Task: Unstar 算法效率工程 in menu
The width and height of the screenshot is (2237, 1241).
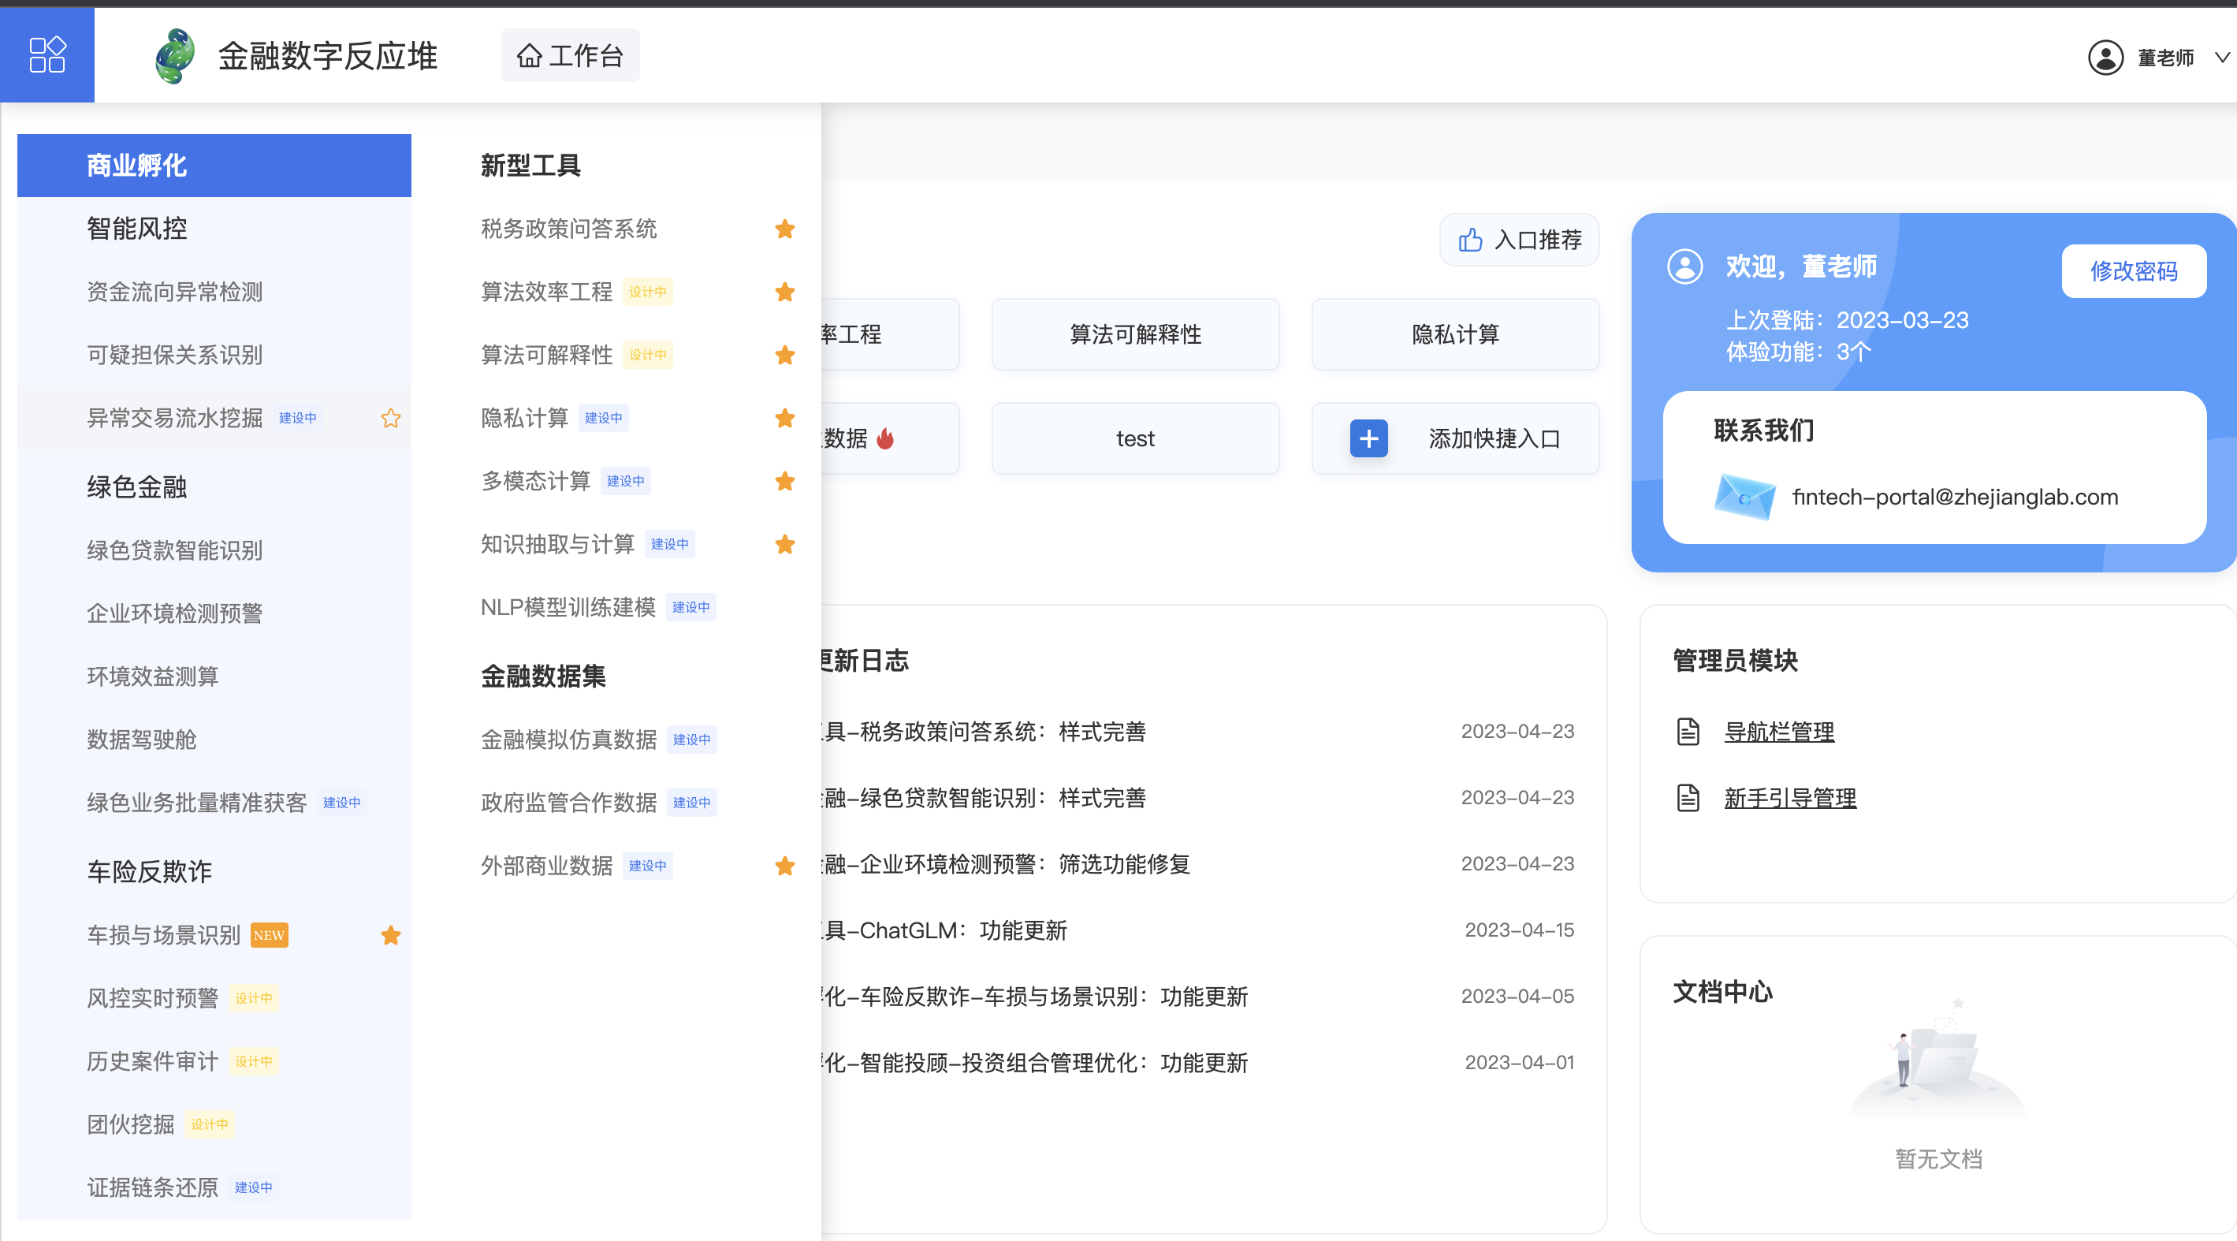Action: (785, 292)
